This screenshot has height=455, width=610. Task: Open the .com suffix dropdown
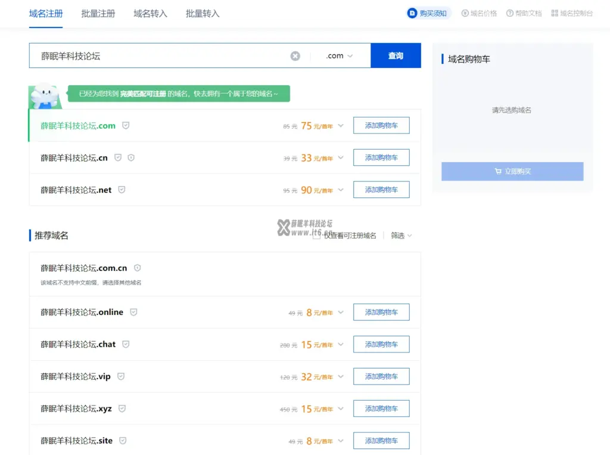tap(339, 55)
